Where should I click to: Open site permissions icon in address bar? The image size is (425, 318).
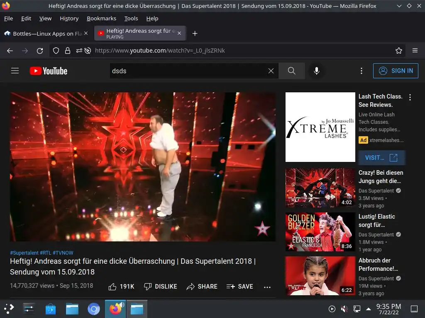79,51
